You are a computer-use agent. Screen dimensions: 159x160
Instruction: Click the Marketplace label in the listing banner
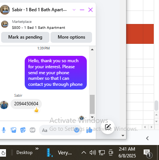[x=22, y=22]
